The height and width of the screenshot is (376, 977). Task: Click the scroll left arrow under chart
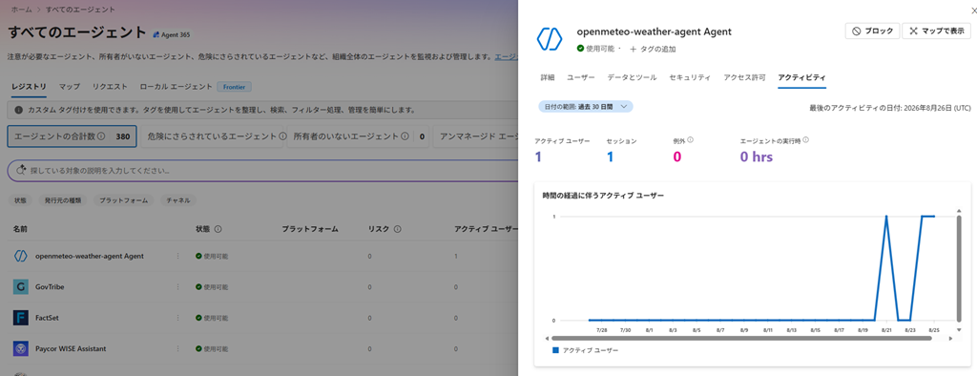[547, 339]
